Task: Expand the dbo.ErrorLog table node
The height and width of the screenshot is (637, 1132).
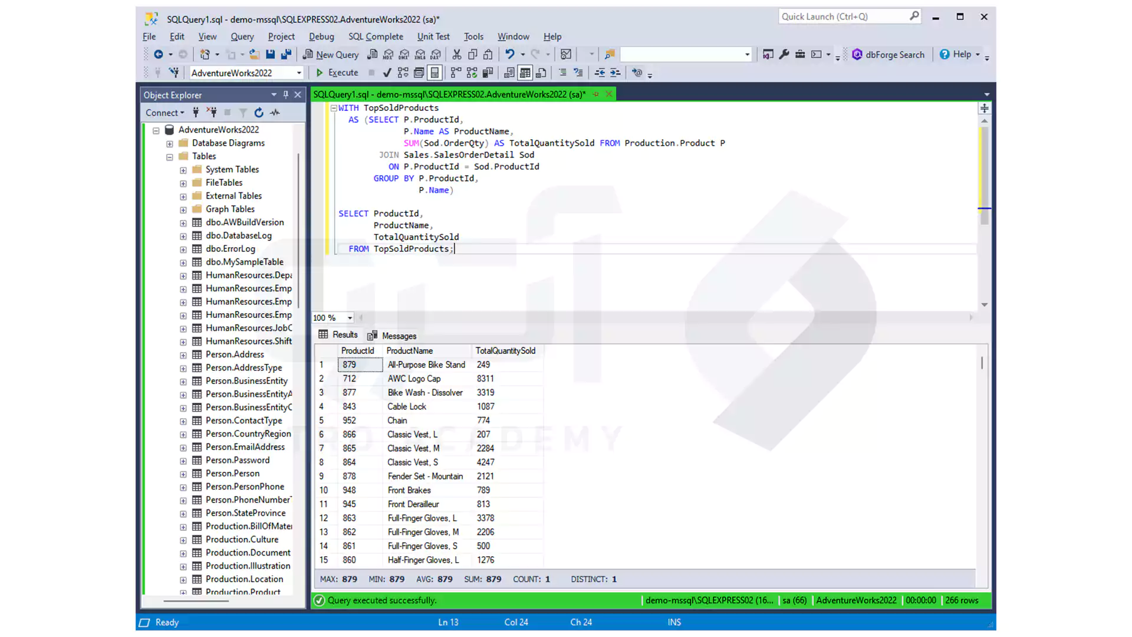Action: 183,249
